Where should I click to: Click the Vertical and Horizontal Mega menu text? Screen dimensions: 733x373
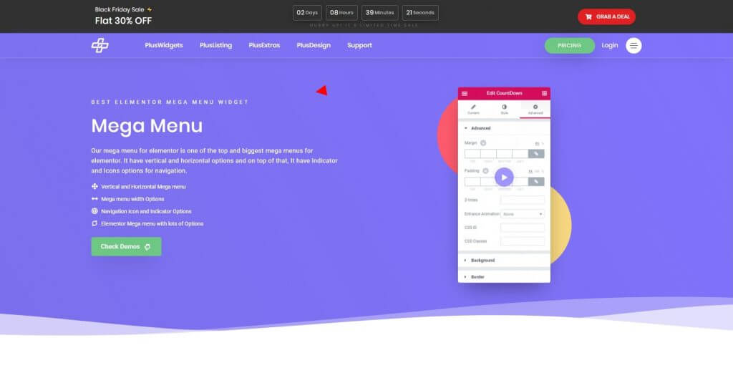click(143, 186)
